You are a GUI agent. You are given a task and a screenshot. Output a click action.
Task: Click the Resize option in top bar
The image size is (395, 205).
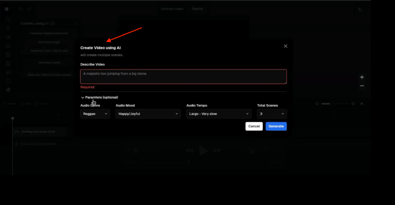pyautogui.click(x=198, y=9)
